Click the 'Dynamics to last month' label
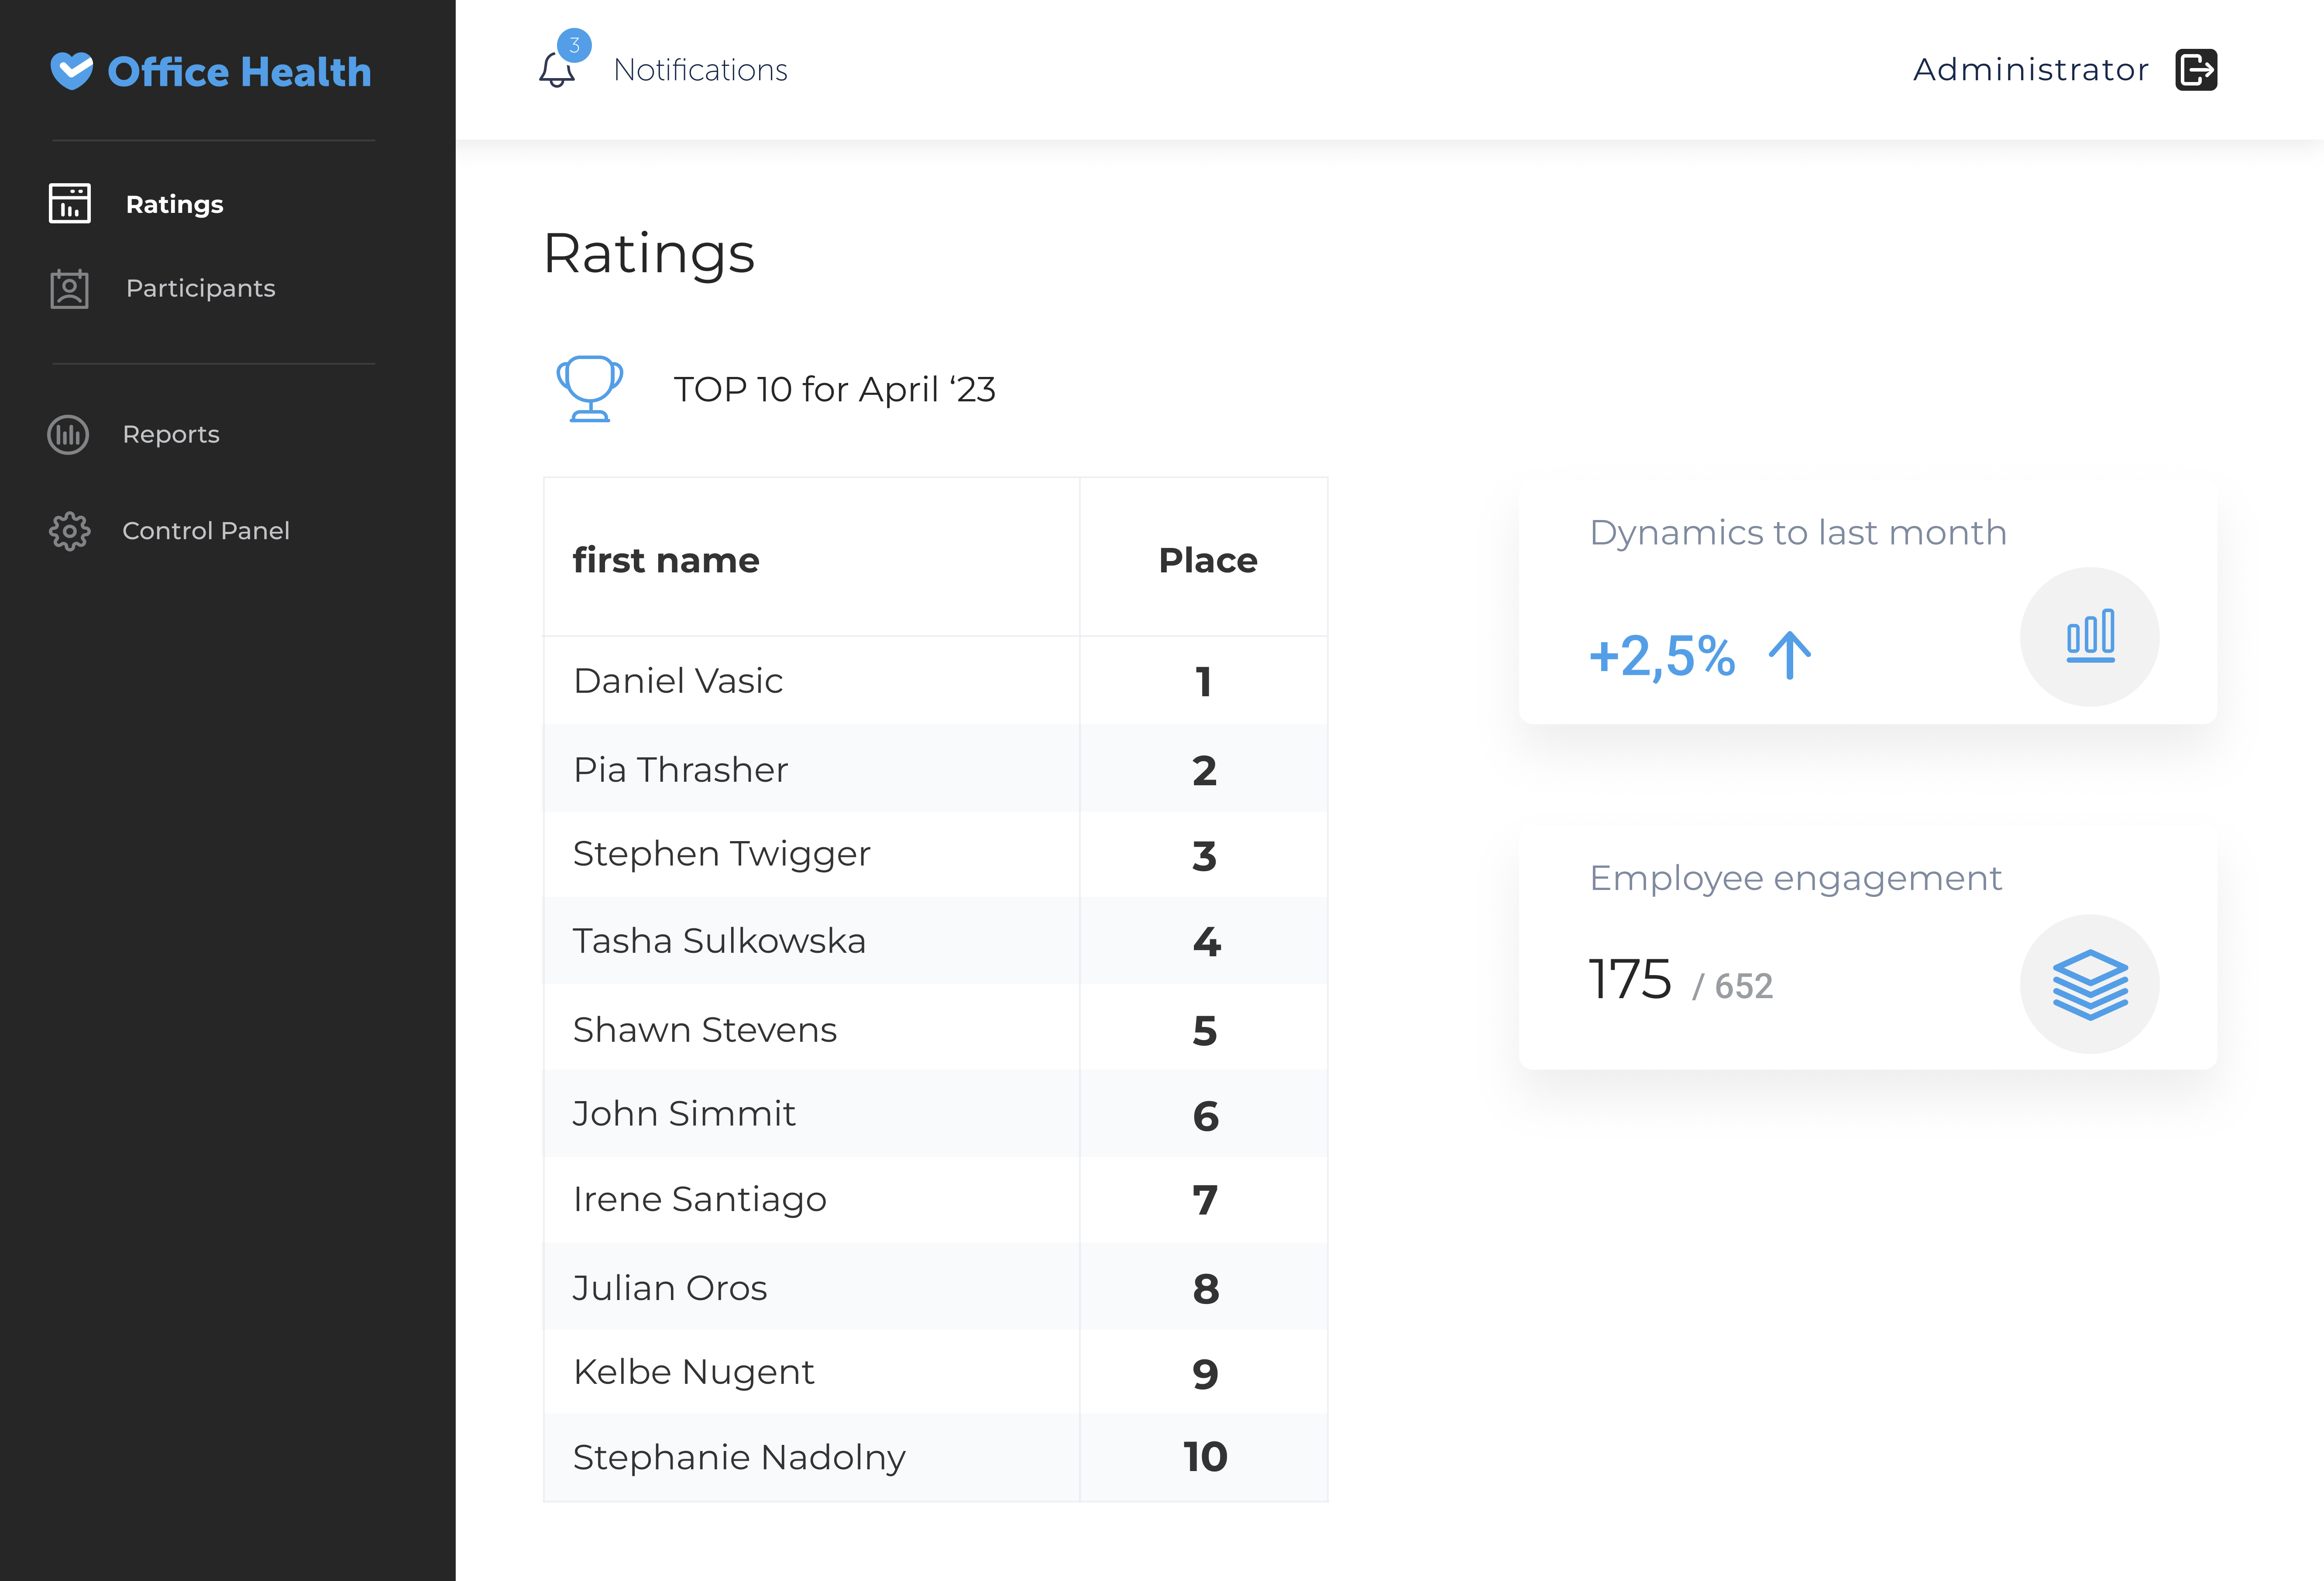This screenshot has width=2324, height=1581. [x=1798, y=533]
